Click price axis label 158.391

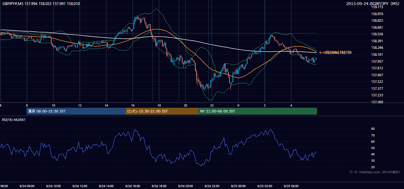[x=377, y=41]
